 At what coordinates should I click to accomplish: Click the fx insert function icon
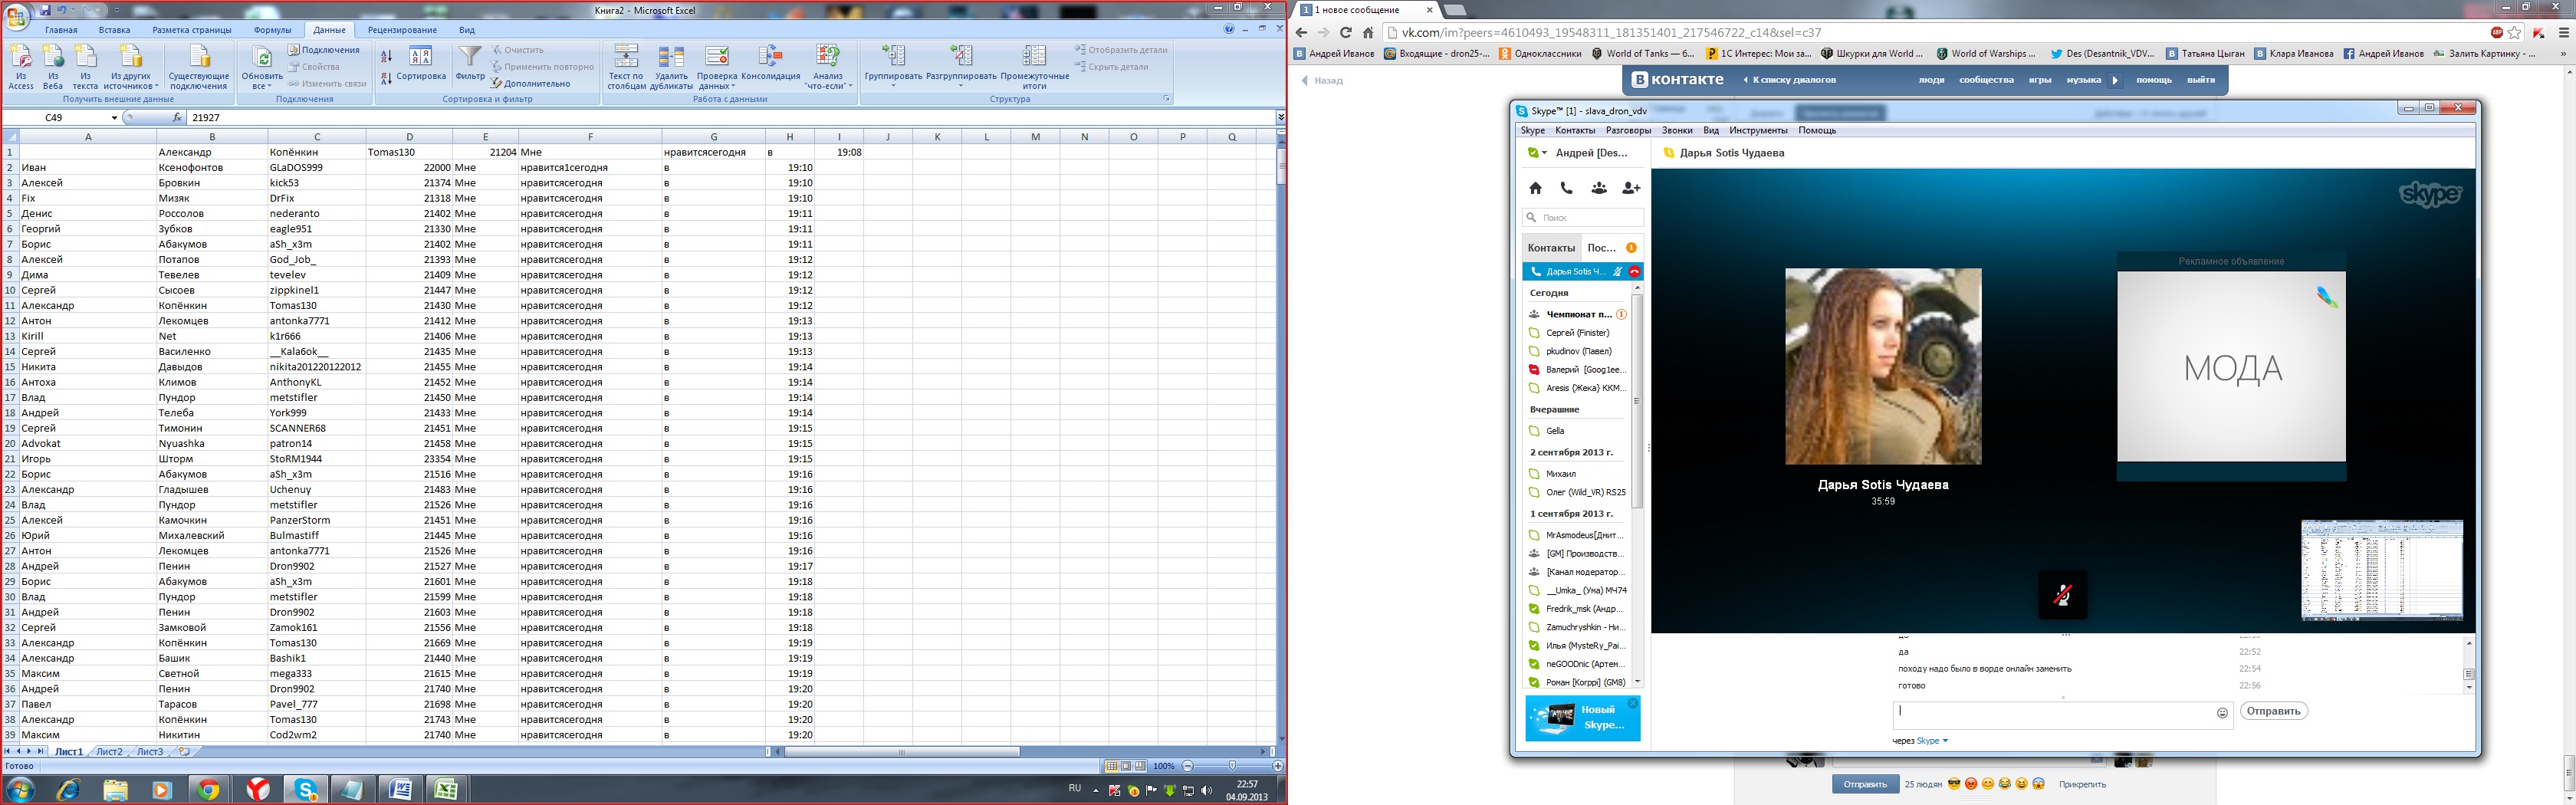pos(177,118)
